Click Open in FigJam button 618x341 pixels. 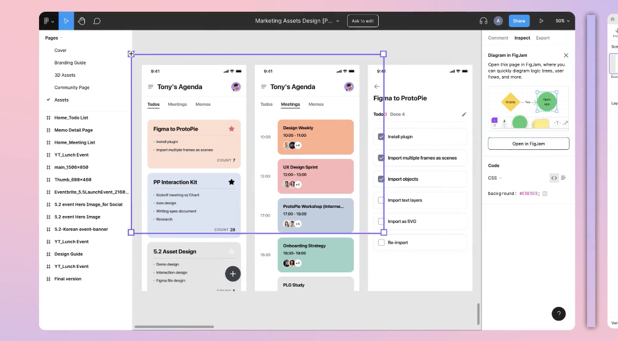[x=528, y=144]
